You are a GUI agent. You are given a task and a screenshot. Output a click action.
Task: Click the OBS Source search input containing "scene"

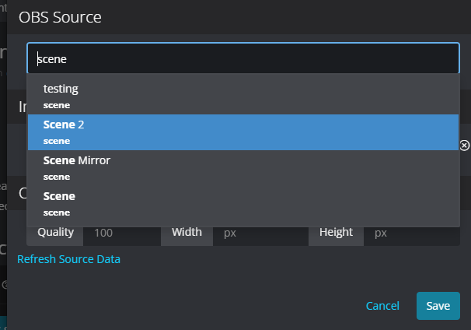point(243,58)
